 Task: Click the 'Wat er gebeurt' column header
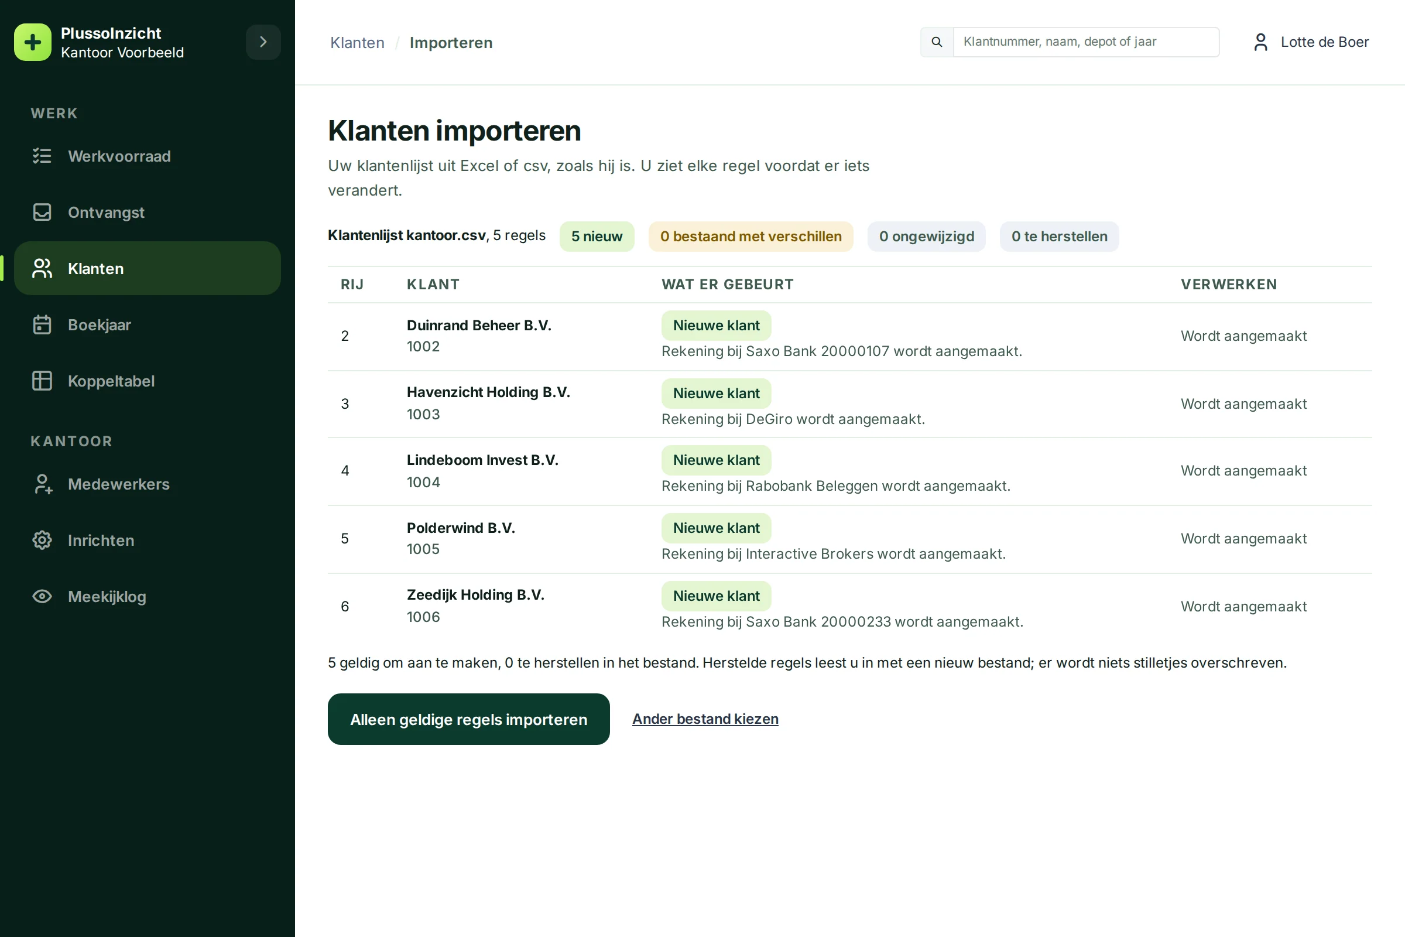728,285
